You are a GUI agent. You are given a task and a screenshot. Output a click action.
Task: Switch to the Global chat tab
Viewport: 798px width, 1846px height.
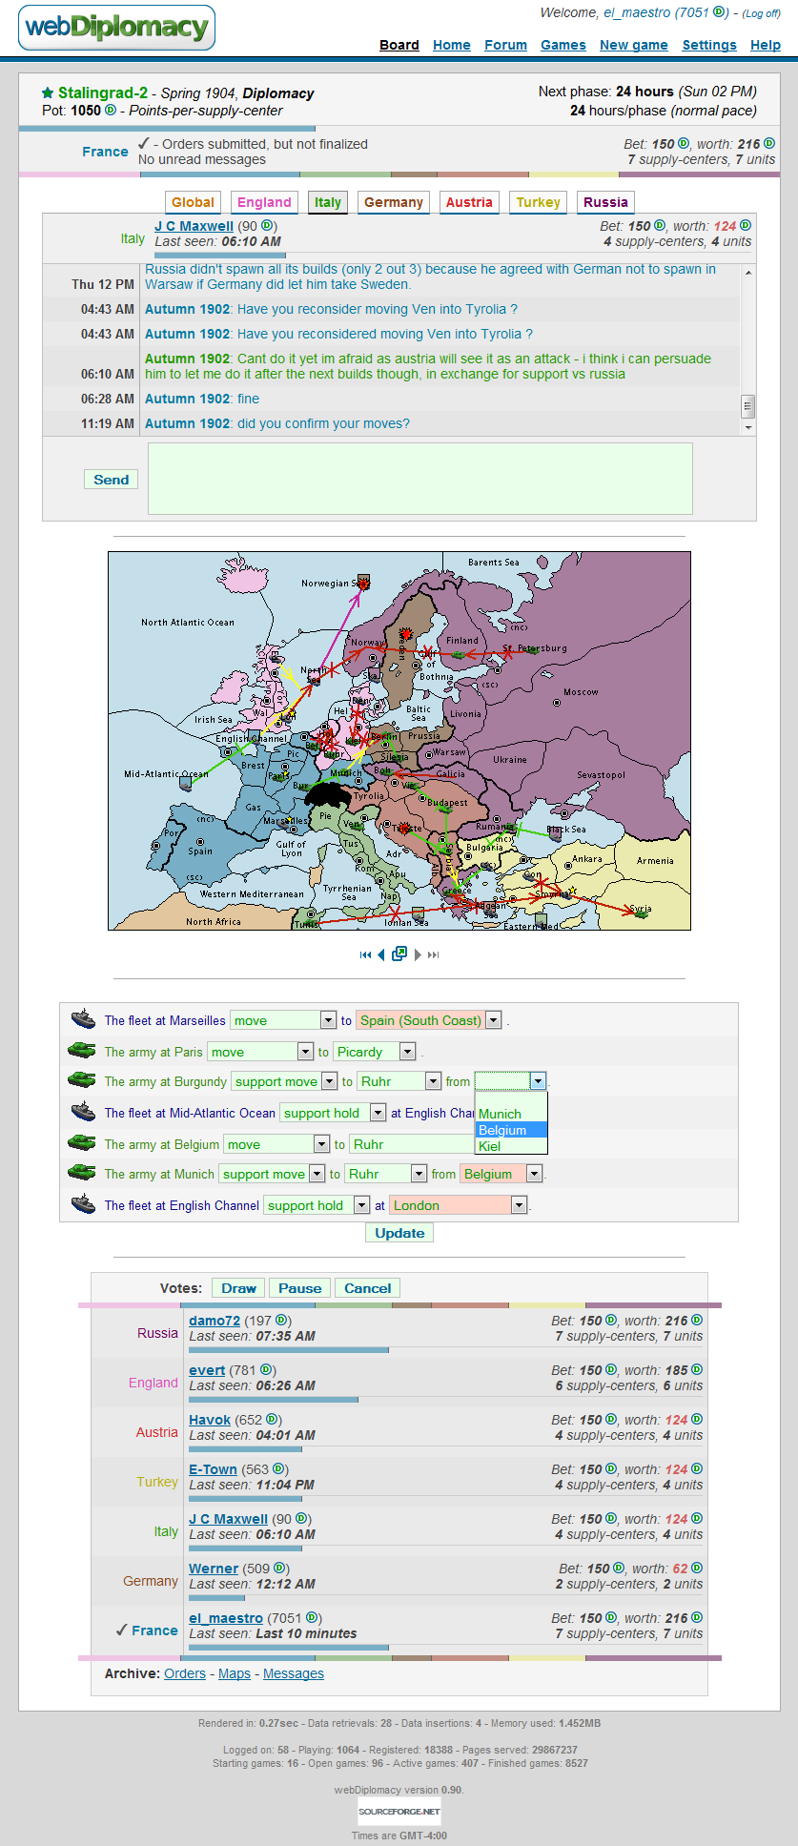coord(193,202)
